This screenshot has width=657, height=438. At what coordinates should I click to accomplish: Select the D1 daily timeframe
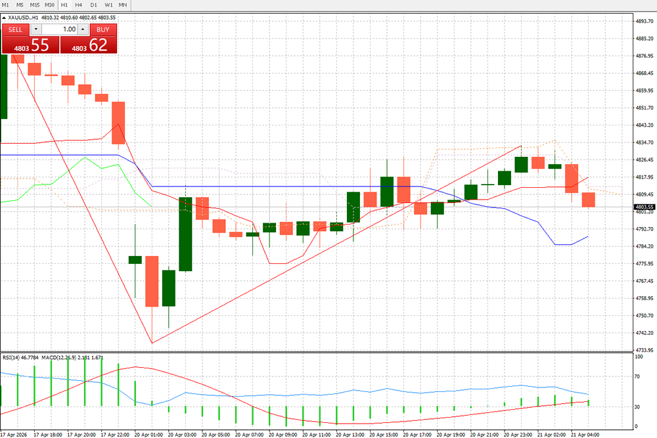pos(93,5)
